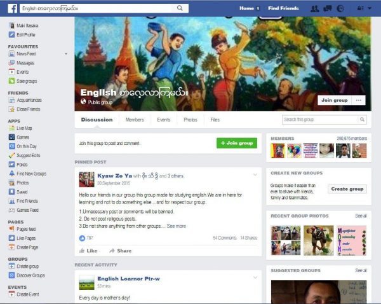The height and width of the screenshot is (304, 381).
Task: Open Messages in left sidebar
Action: pos(22,63)
